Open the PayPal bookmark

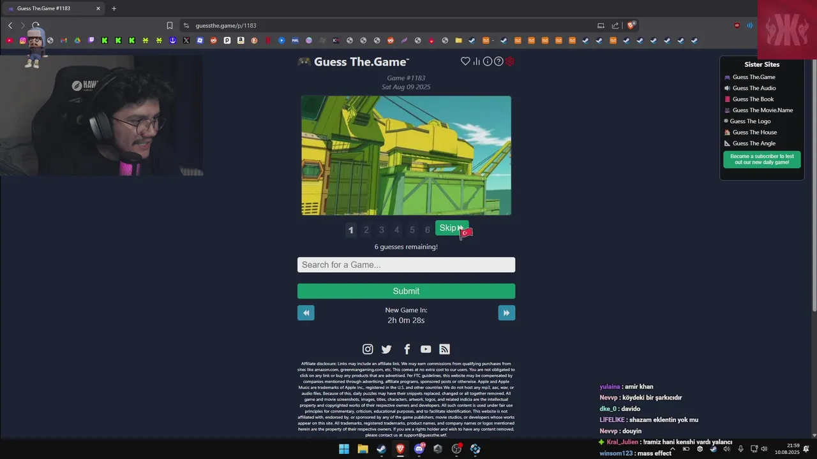click(227, 40)
